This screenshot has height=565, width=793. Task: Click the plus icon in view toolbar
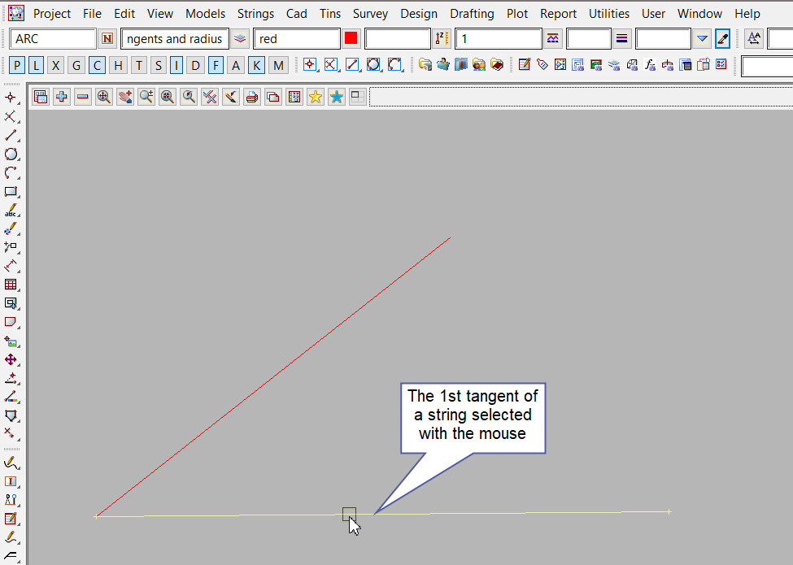(62, 98)
